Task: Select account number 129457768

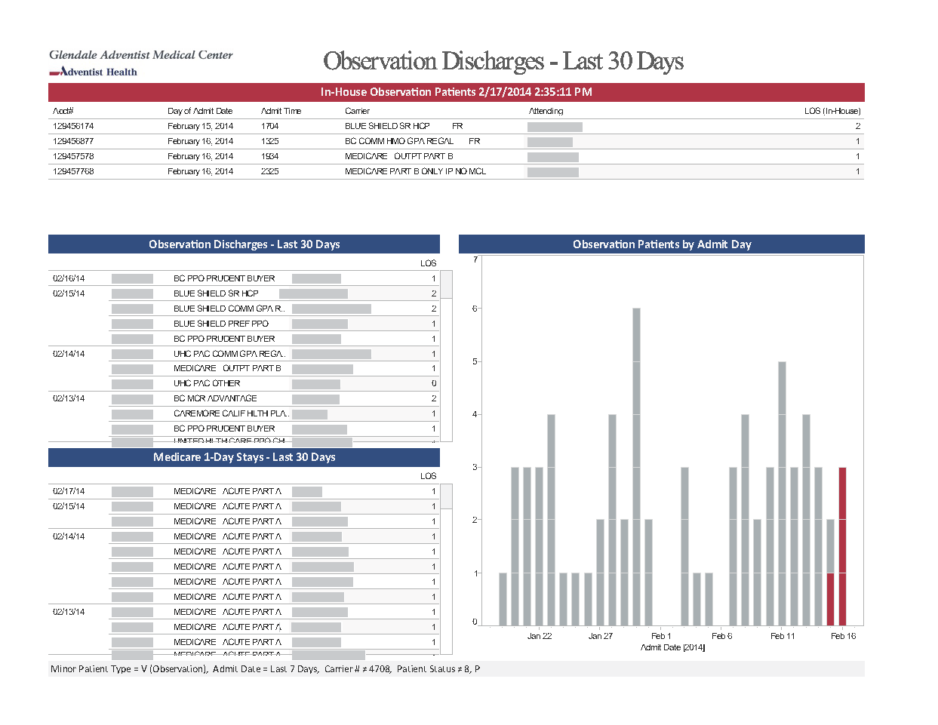Action: pos(73,171)
